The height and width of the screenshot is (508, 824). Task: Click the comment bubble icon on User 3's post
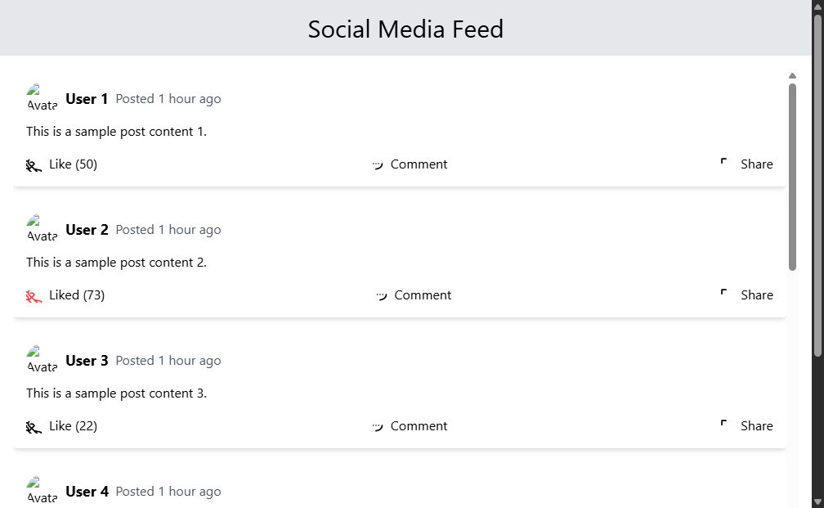coord(378,427)
